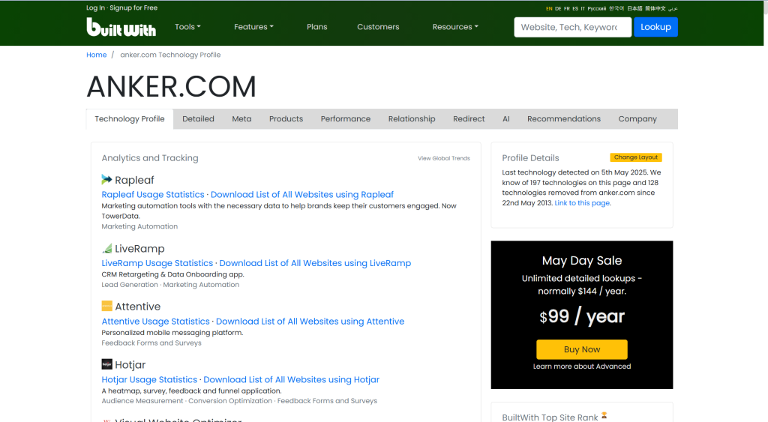Focus the Website, Tech, Keyword search field

(572, 27)
